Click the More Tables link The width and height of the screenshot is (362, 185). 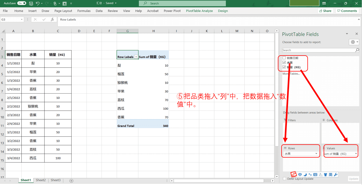click(291, 74)
